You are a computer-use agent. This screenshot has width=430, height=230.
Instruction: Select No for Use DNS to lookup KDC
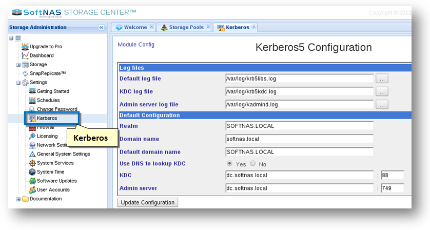pos(252,164)
